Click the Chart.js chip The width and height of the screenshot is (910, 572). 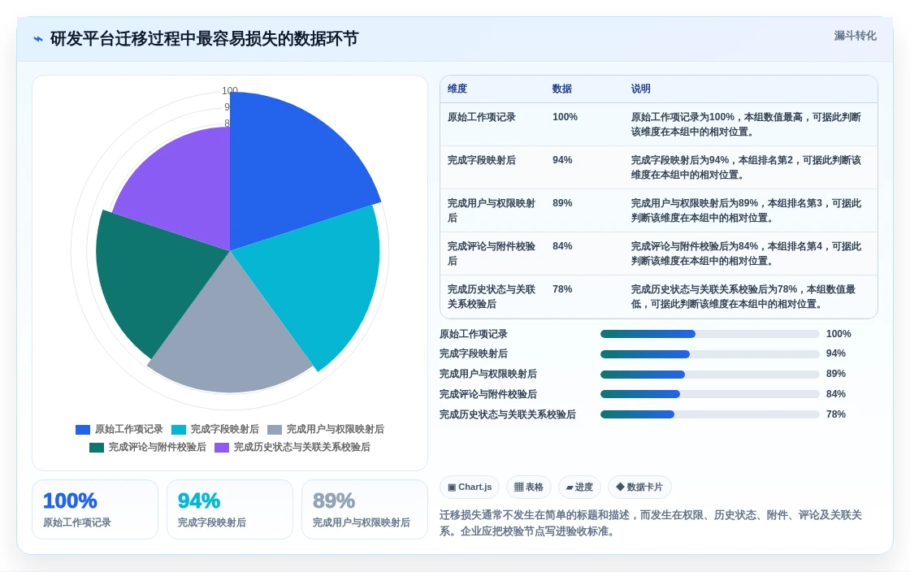470,487
